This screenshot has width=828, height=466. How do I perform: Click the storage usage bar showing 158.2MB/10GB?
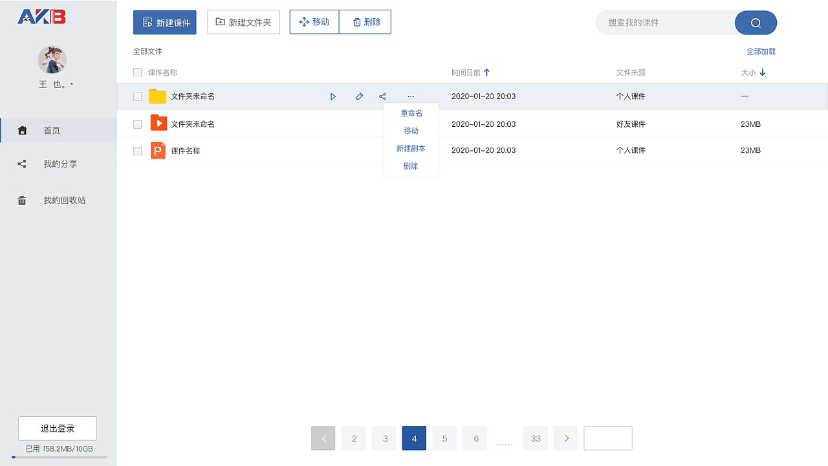click(57, 456)
